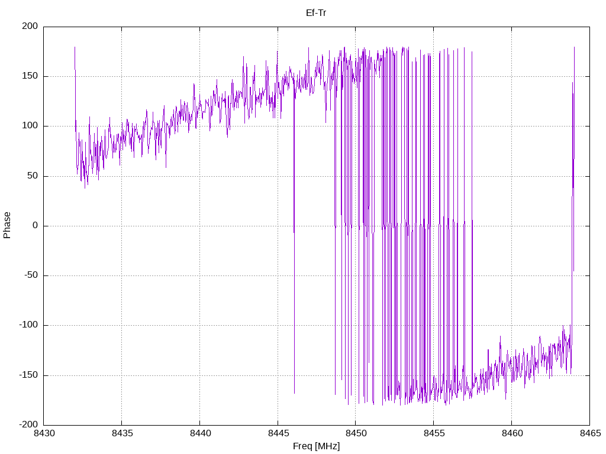
Task: Click the x-axis tick label 8450
Action: point(356,433)
